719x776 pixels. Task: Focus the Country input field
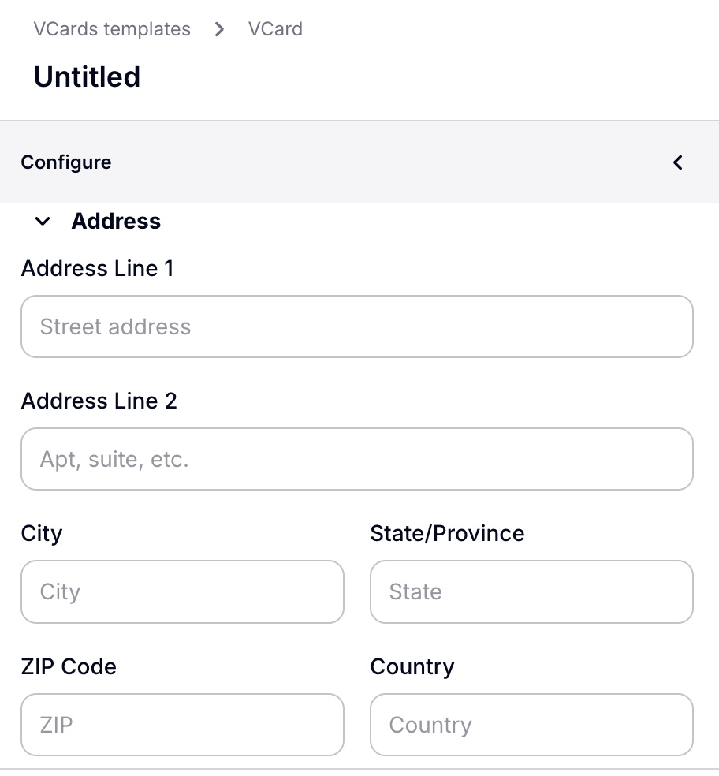click(x=531, y=725)
